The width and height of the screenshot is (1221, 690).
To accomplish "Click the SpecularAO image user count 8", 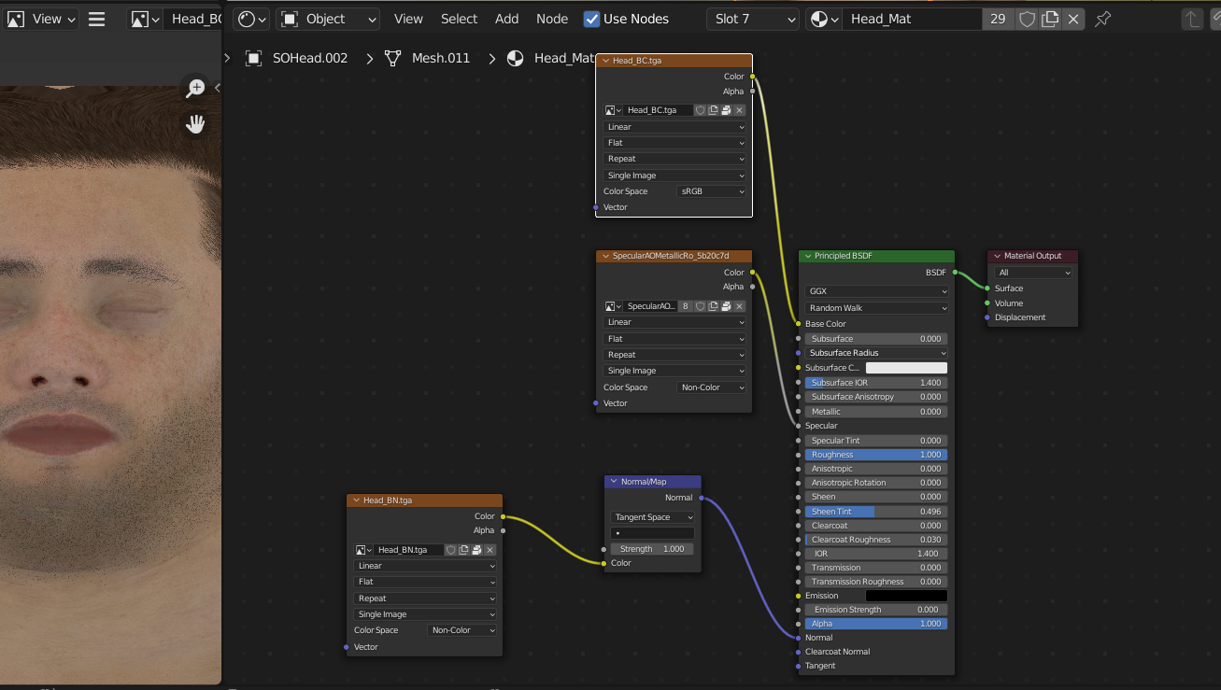I will pyautogui.click(x=686, y=306).
